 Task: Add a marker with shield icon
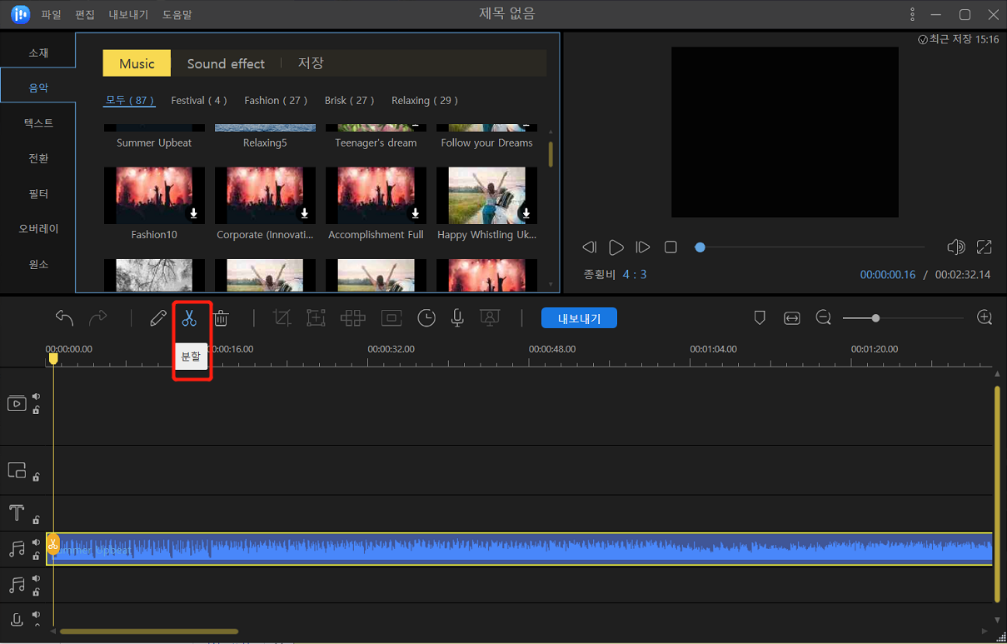point(760,318)
